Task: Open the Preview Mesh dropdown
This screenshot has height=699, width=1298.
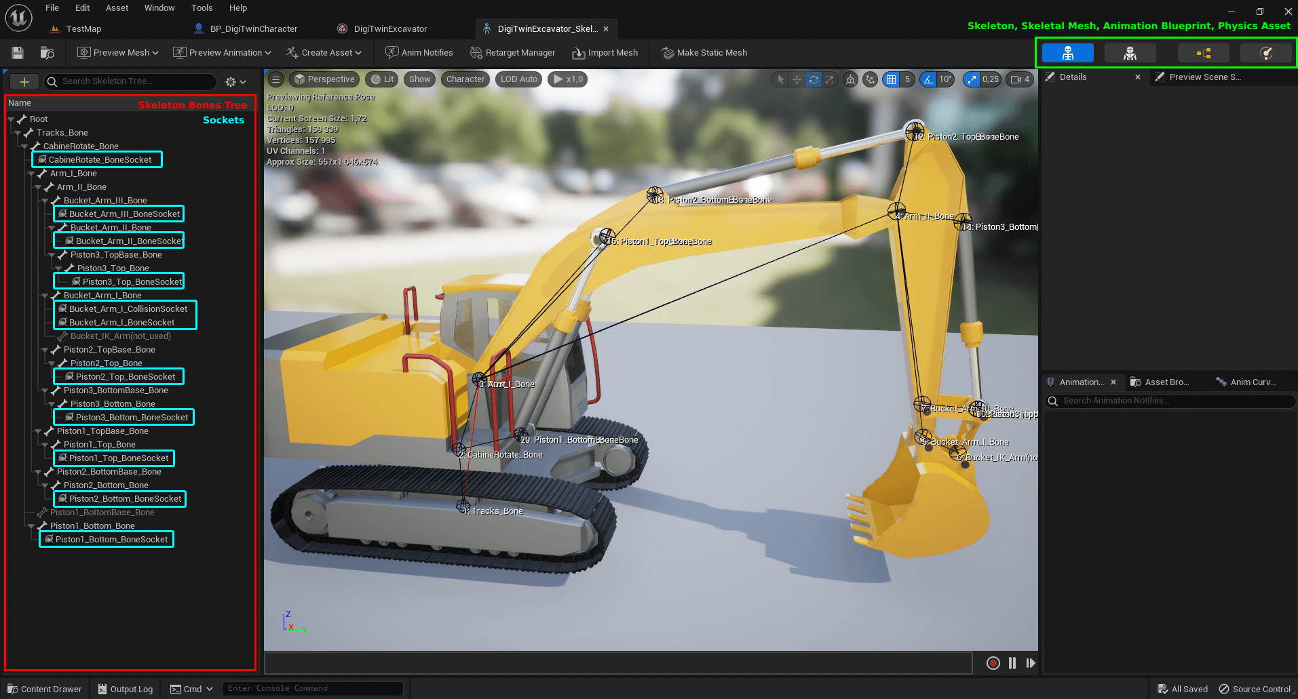Action: (x=118, y=53)
